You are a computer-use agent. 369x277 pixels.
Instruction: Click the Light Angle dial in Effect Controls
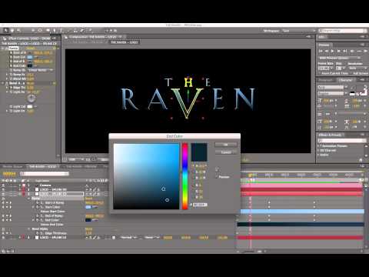[32, 98]
